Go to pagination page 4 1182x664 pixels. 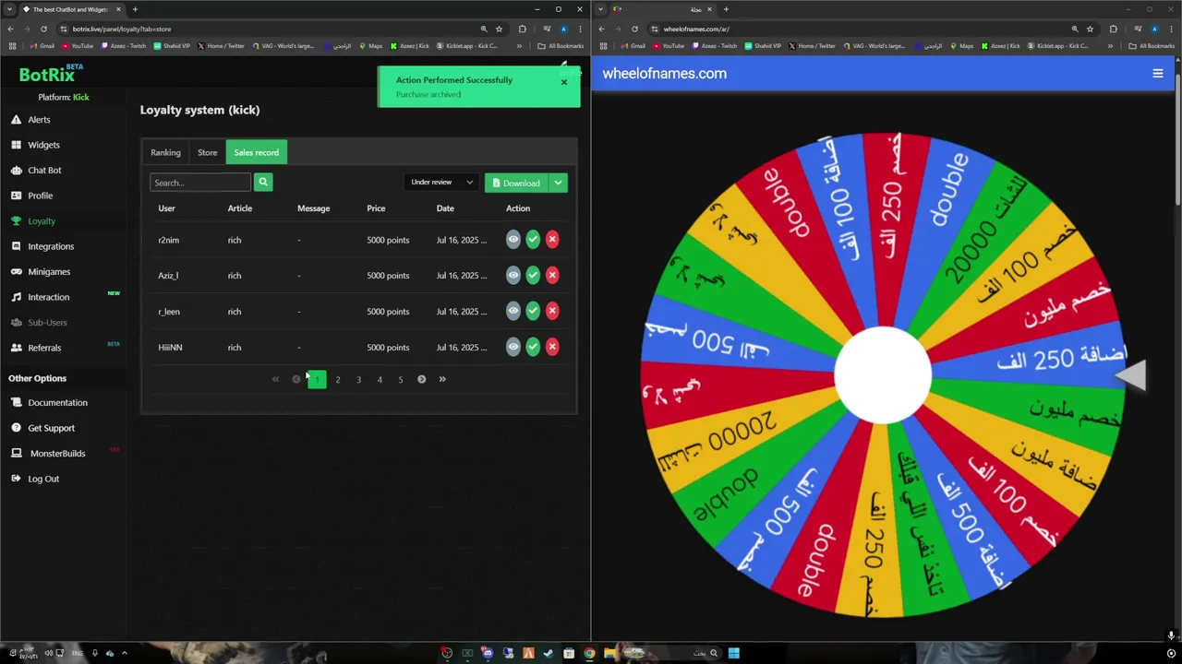(380, 379)
